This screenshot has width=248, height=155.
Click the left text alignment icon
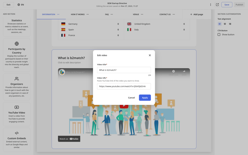[220, 24]
